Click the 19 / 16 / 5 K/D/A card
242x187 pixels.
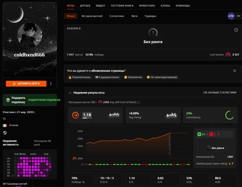pyautogui.click(x=110, y=180)
